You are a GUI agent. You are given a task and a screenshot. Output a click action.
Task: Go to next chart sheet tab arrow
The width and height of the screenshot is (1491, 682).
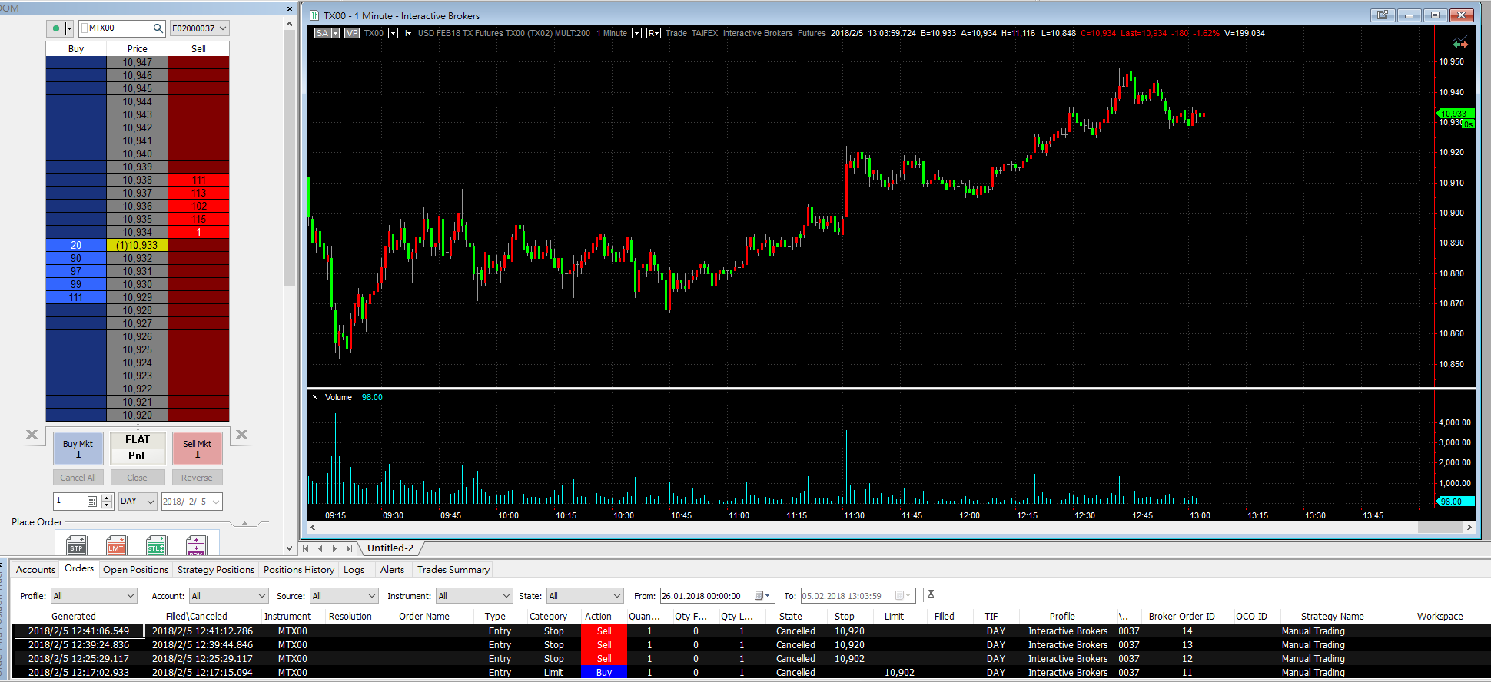click(334, 548)
